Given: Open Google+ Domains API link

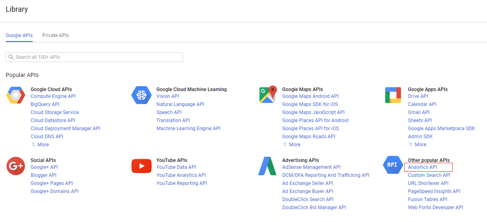Looking at the screenshot, I should 54,191.
